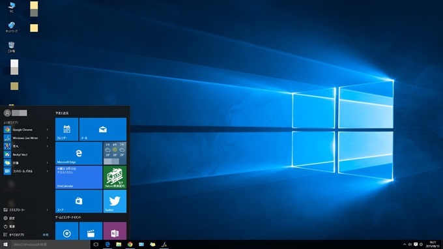Expand the Sticky Notes jump list arrow
This screenshot has width=443, height=249.
click(48, 163)
